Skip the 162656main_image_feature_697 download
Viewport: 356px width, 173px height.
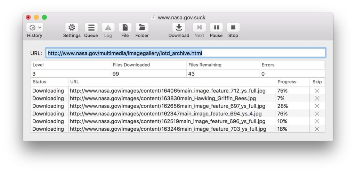(317, 106)
